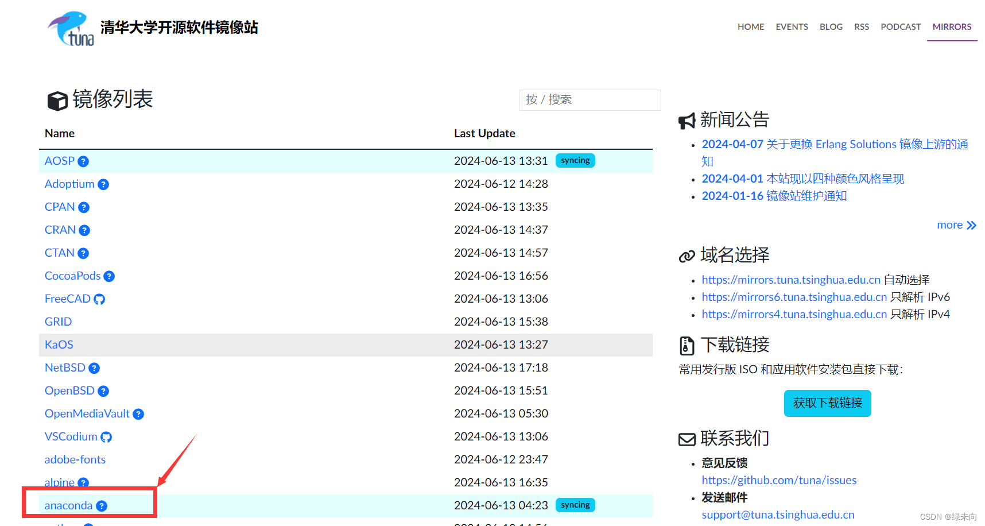Open the RSS feed link
The height and width of the screenshot is (526, 985).
click(862, 27)
